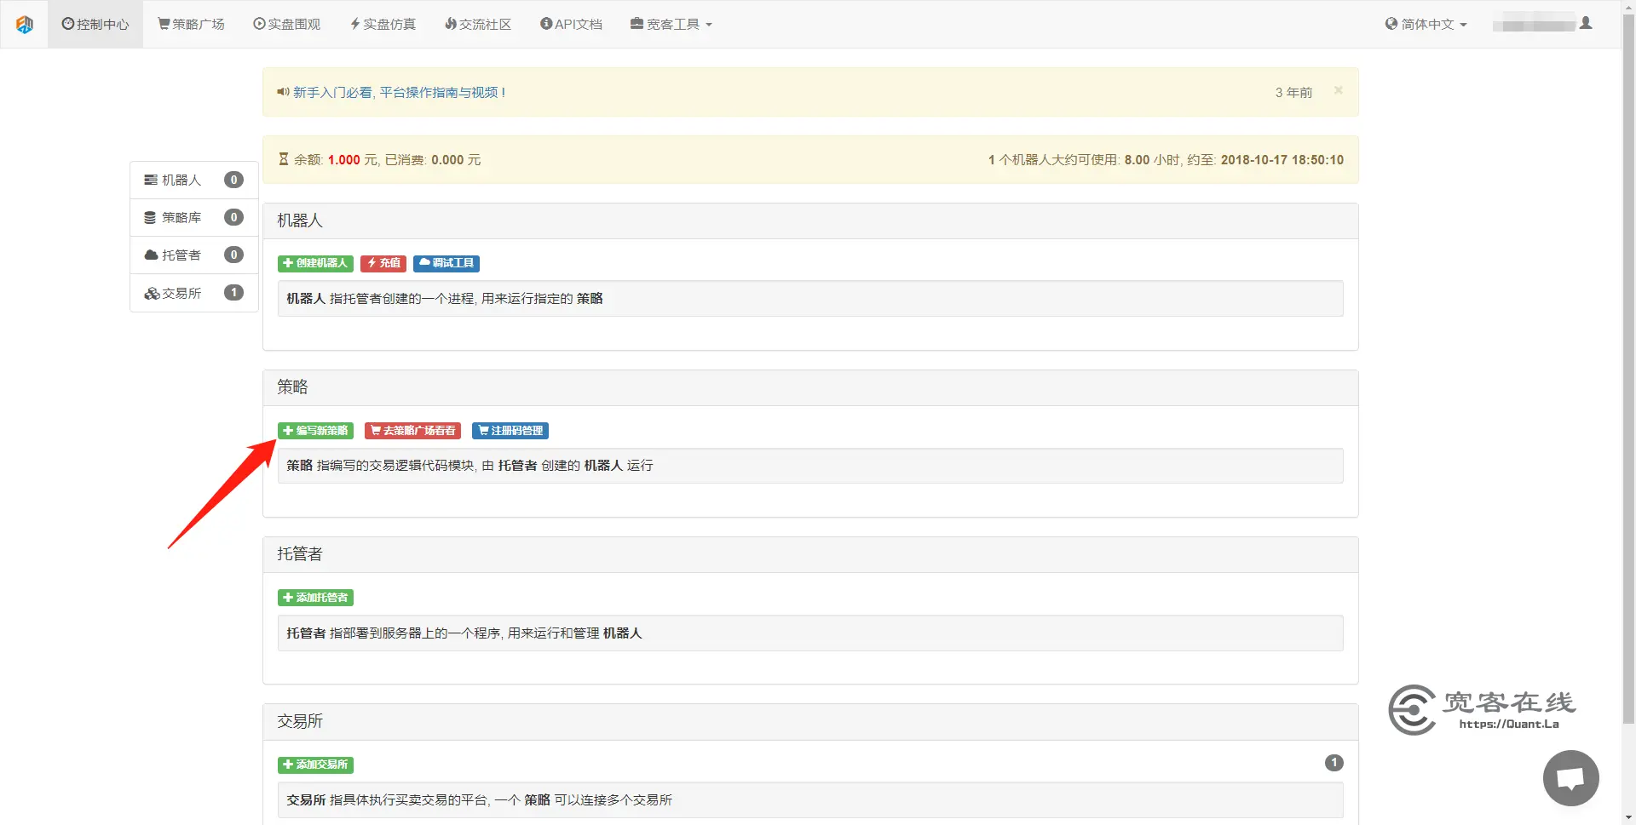1636x825 pixels.
Task: Click the 1.000 元 balance amount
Action: pos(351,160)
